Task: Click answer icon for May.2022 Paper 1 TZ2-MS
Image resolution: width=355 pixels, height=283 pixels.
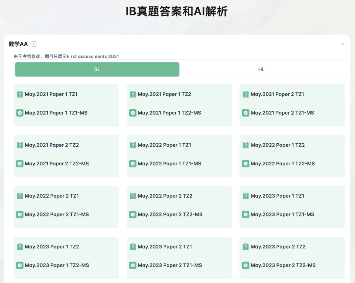Action: (x=246, y=164)
